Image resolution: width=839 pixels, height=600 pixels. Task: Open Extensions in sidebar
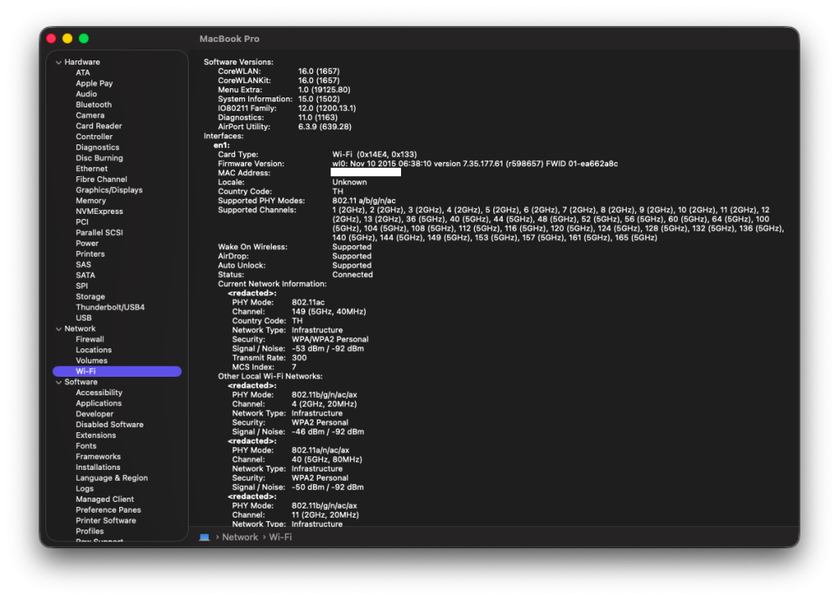tap(96, 436)
